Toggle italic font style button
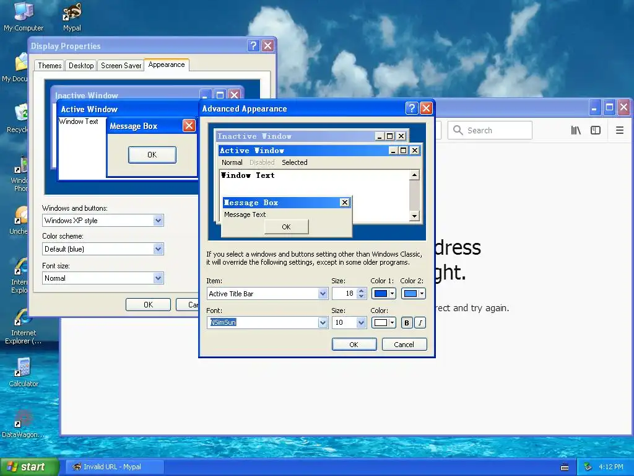The height and width of the screenshot is (476, 634). coord(420,322)
